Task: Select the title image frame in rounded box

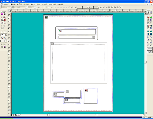Action: click(77, 32)
